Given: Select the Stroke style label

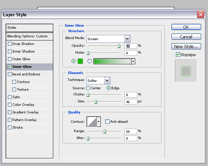Looking at the screenshot, I should point(18,128).
